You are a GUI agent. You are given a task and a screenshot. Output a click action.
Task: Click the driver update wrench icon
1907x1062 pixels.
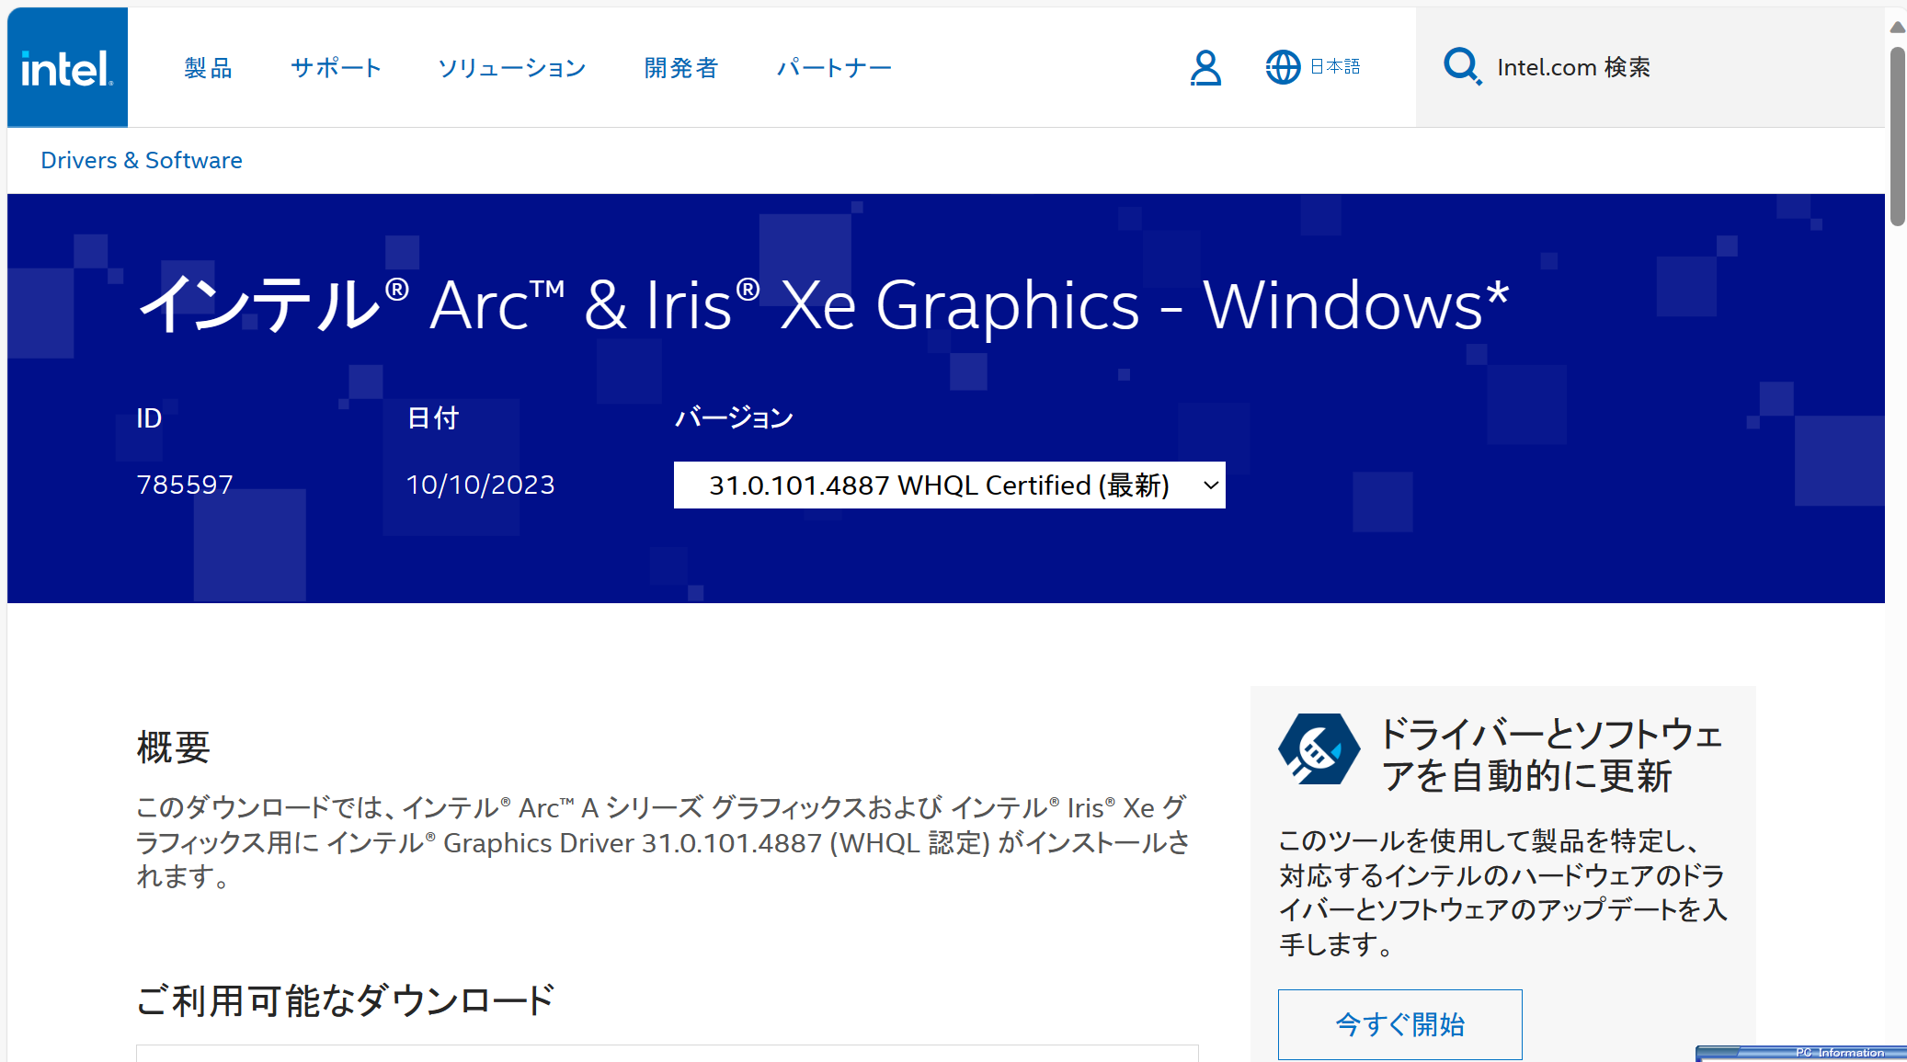click(x=1319, y=749)
